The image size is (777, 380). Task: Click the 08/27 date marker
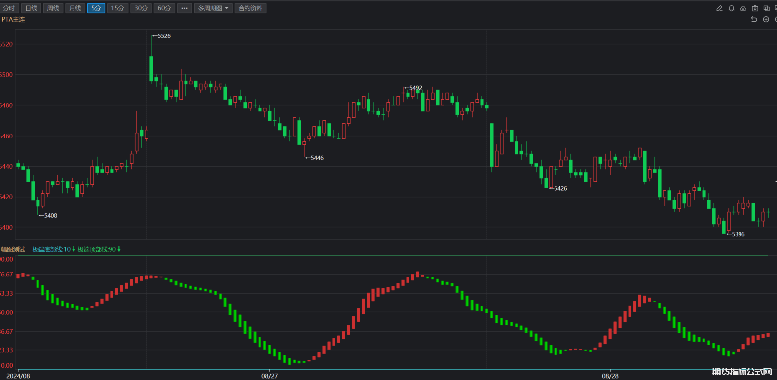269,376
